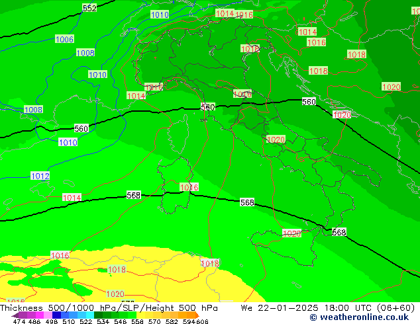Click the red 1018 label over Tunisia
Viewport: 420px width, 324px height.
pos(210,263)
